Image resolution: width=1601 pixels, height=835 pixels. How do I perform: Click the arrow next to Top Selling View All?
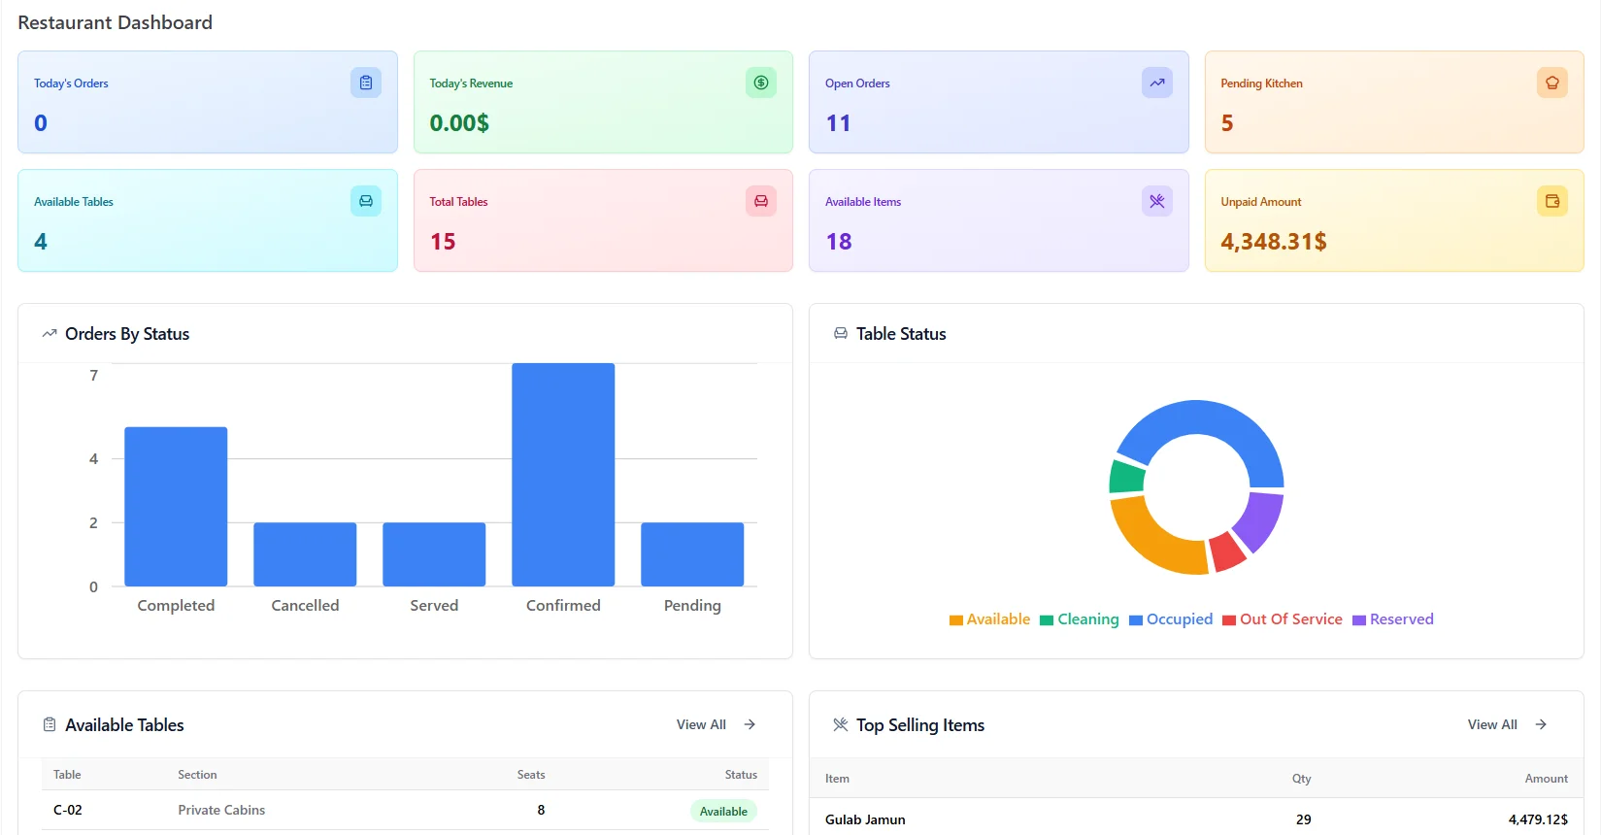(x=1541, y=724)
